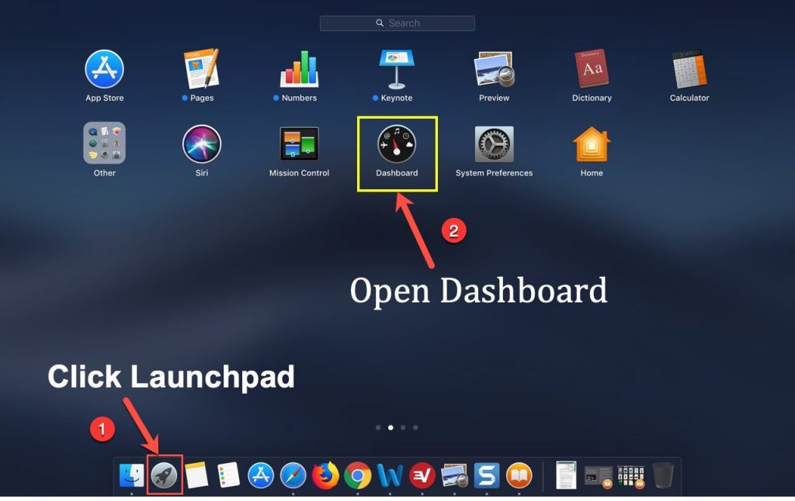Open Mission Control
The width and height of the screenshot is (795, 501).
tap(299, 144)
